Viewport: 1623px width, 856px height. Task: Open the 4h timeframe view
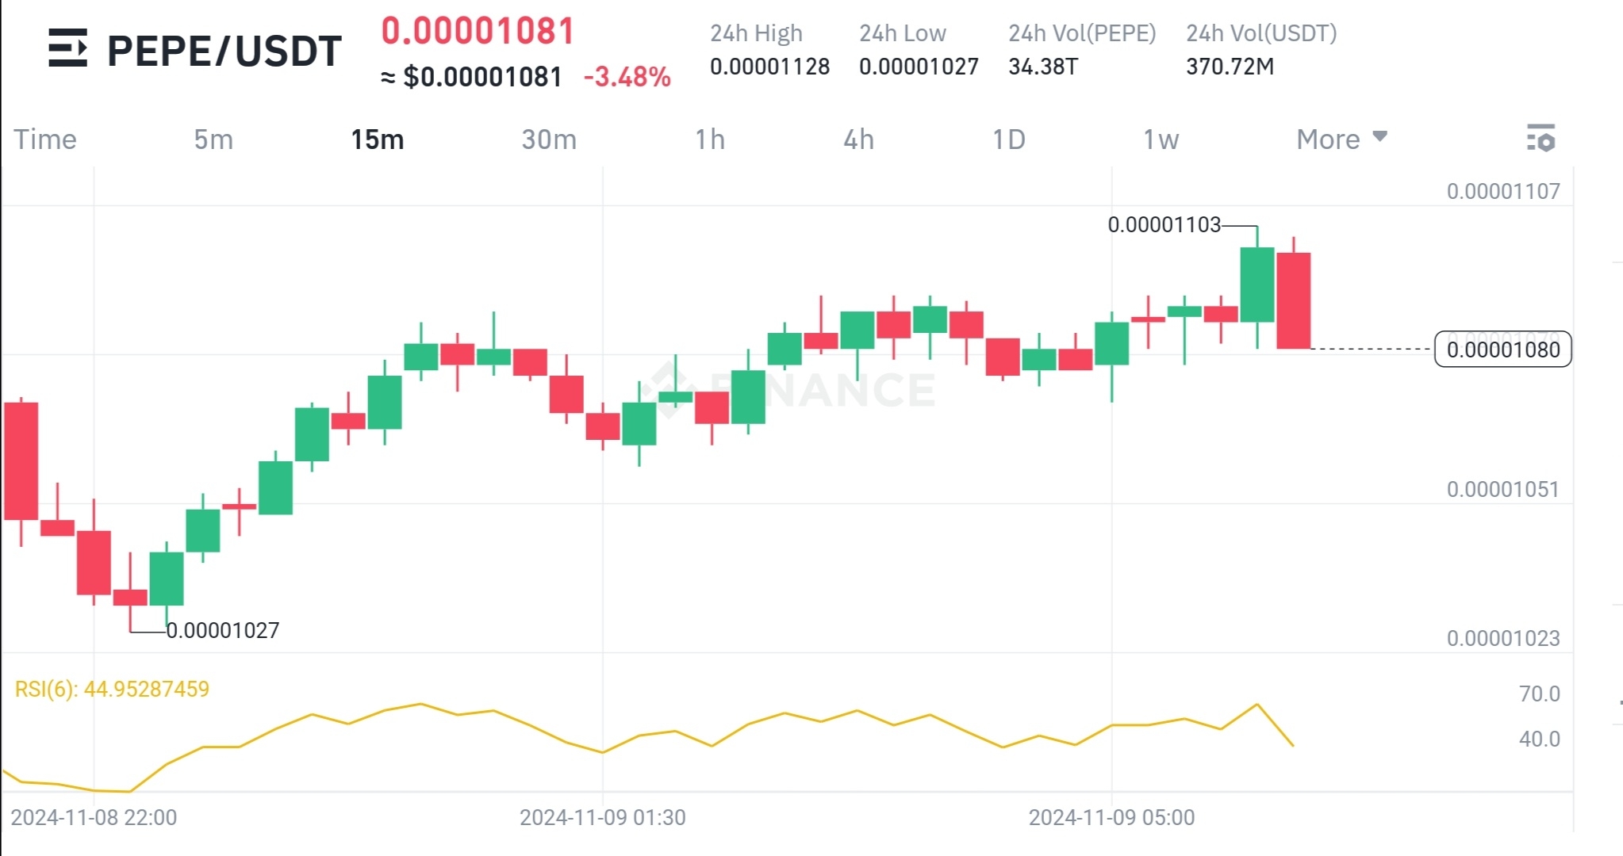coord(858,139)
